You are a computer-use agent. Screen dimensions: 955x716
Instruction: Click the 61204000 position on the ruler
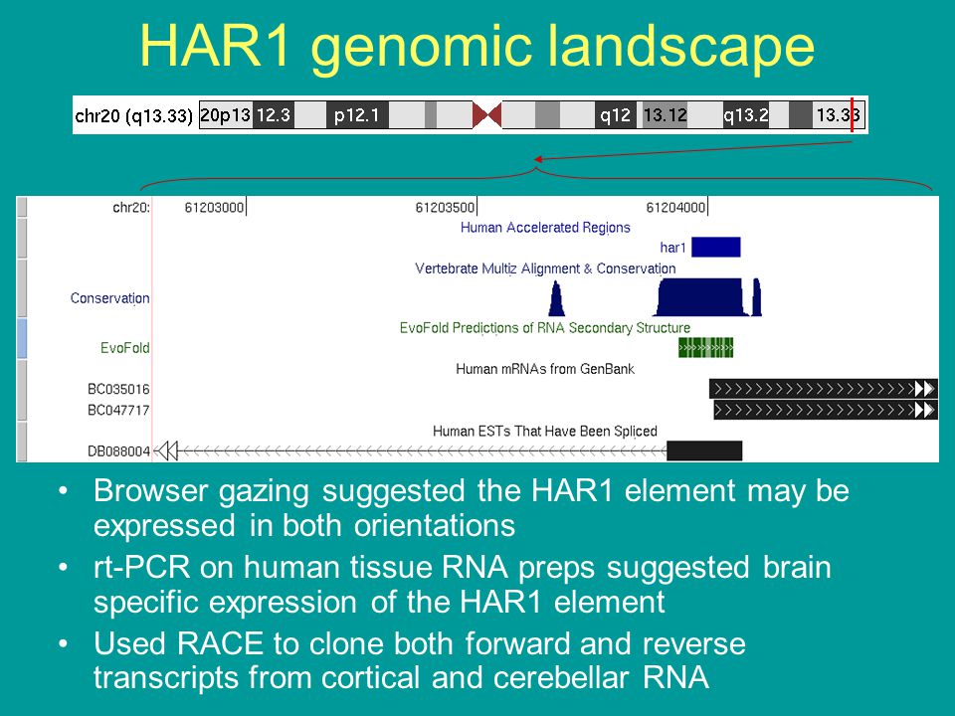676,208
